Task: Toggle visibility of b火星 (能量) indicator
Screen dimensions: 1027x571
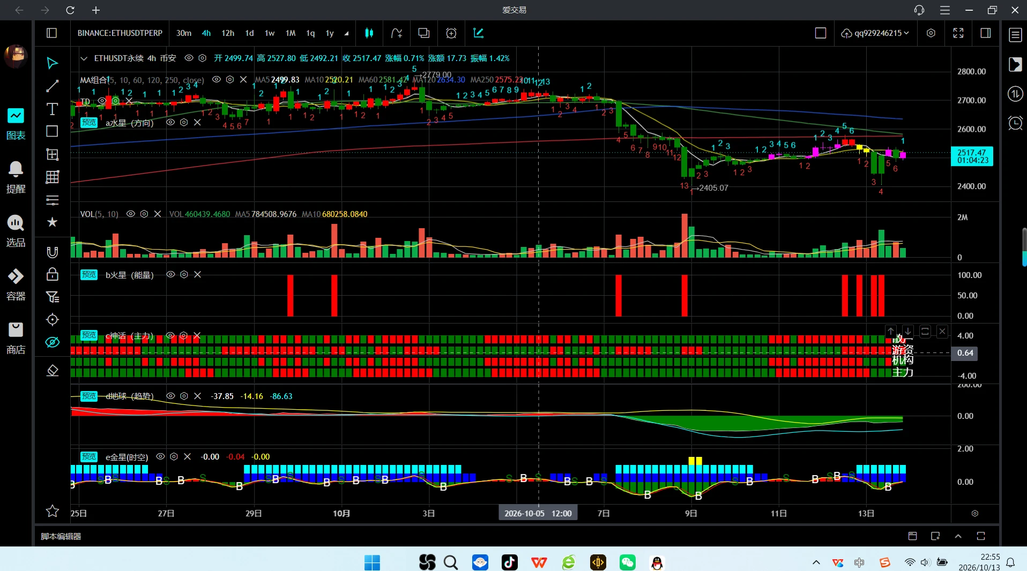Action: point(170,274)
